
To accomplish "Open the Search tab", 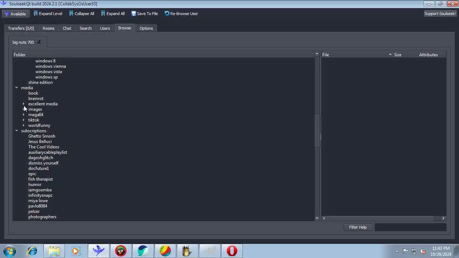I will pyautogui.click(x=85, y=28).
